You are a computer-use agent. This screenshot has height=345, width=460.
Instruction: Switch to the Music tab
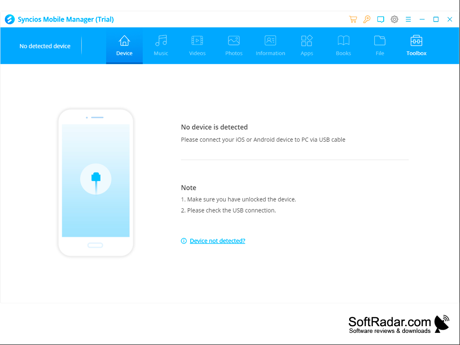click(x=161, y=46)
